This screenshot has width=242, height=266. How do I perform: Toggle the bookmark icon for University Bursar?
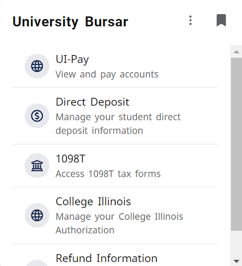pos(221,20)
